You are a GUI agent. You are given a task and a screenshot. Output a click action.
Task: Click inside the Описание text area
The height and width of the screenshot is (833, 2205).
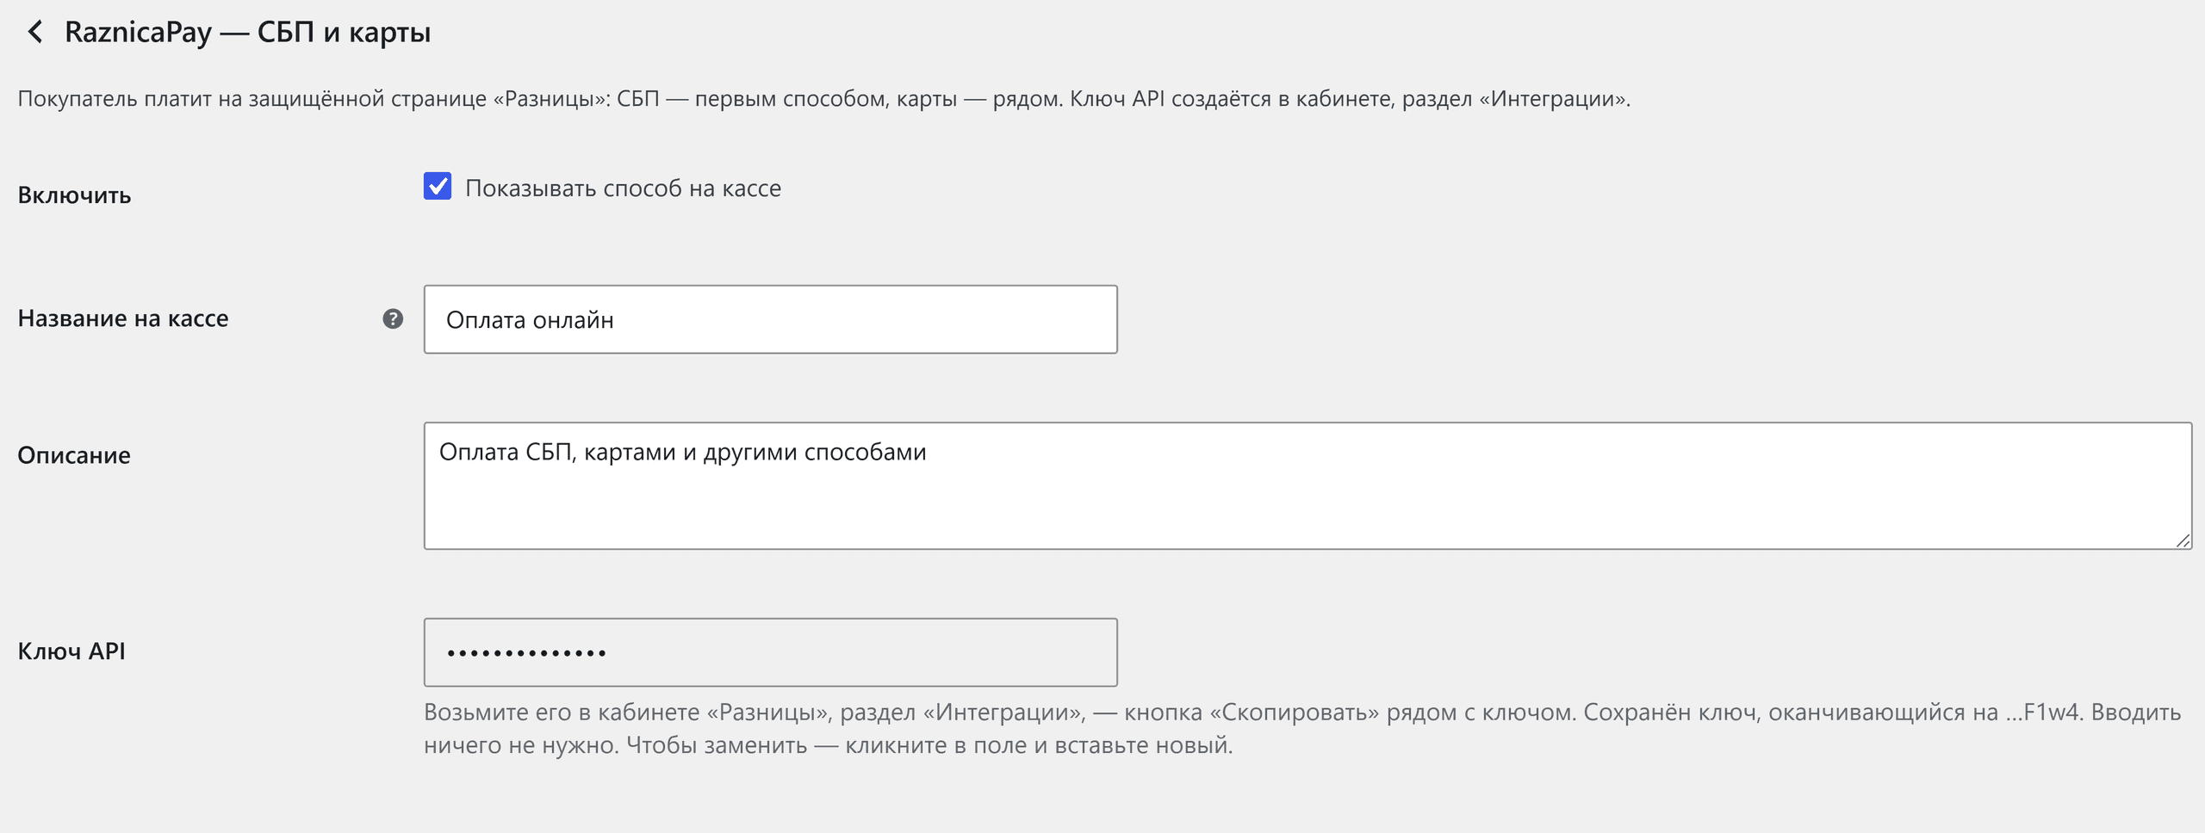click(1307, 485)
